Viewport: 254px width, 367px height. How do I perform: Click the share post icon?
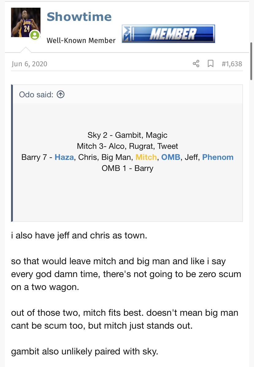pos(196,64)
